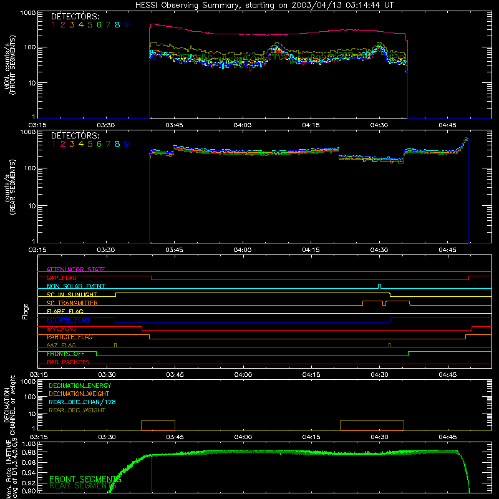Select detector 9 legend number in front segments panel
This screenshot has width=499, height=499.
tap(127, 25)
